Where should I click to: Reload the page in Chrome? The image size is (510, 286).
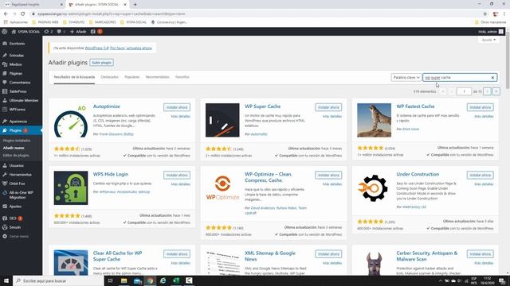(x=23, y=14)
